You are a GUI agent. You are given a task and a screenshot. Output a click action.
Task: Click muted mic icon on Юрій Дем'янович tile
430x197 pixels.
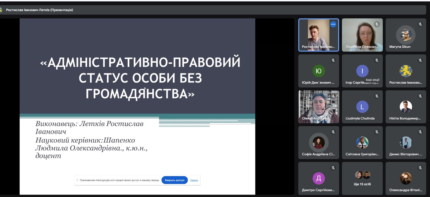[x=333, y=60]
